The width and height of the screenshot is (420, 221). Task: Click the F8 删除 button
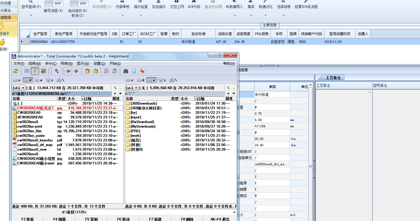tap(187, 219)
